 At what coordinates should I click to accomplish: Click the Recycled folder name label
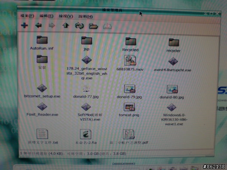pyautogui.click(x=130, y=50)
